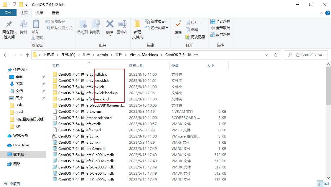The width and height of the screenshot is (331, 187).
Task: Open 桌面 in the navigation pane
Action: click(x=19, y=77)
